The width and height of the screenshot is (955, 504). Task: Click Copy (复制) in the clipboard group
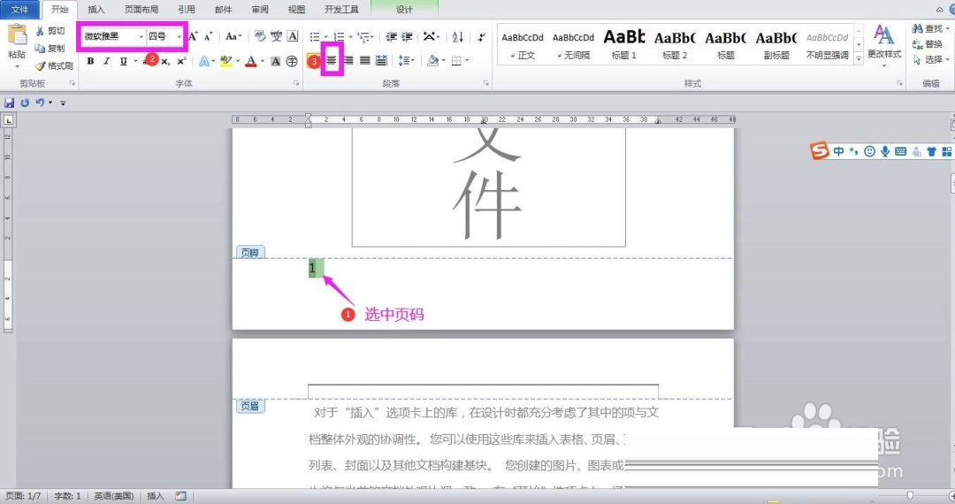50,48
